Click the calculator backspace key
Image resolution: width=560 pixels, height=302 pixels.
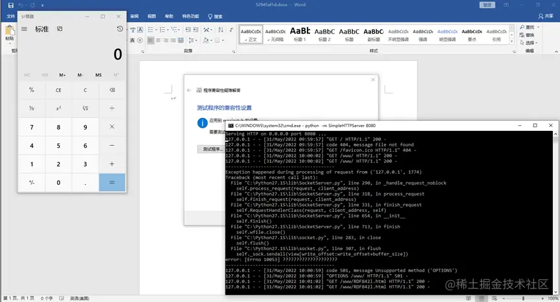coord(112,90)
